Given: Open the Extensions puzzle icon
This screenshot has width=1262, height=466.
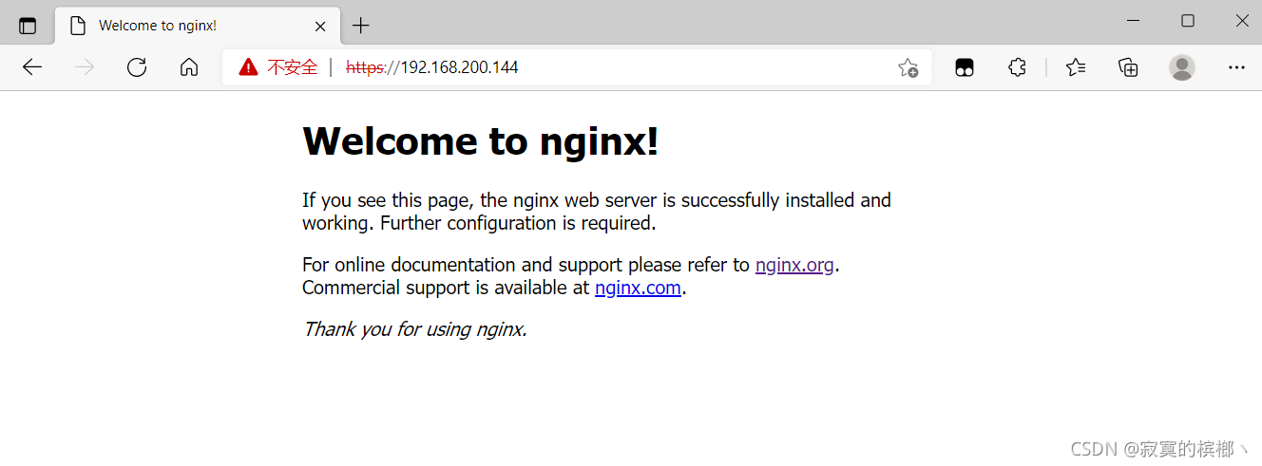Looking at the screenshot, I should click(1017, 67).
